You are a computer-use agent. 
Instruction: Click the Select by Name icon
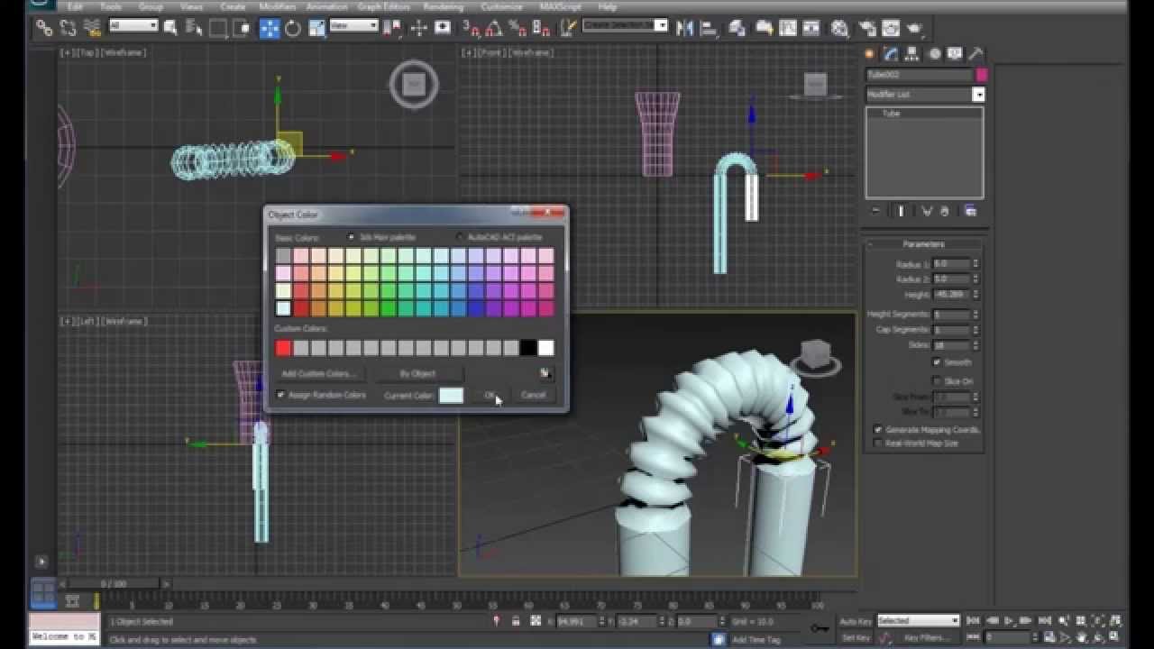point(194,28)
